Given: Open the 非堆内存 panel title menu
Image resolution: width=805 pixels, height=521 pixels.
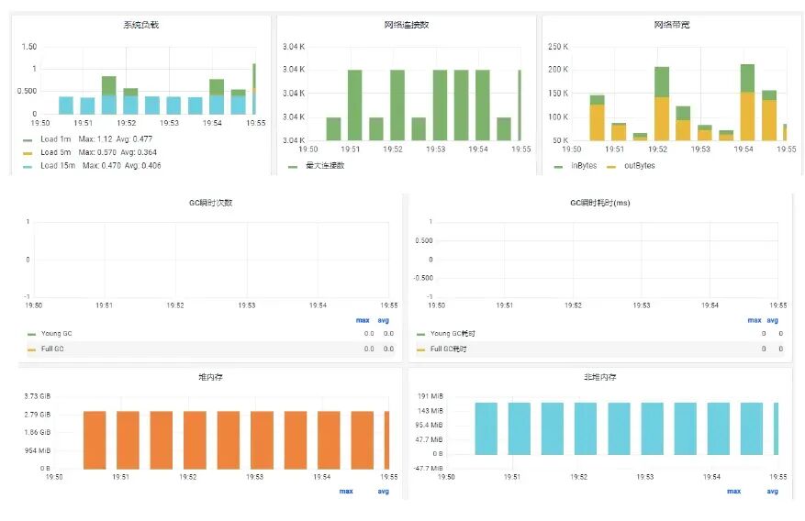Looking at the screenshot, I should pyautogui.click(x=599, y=377).
